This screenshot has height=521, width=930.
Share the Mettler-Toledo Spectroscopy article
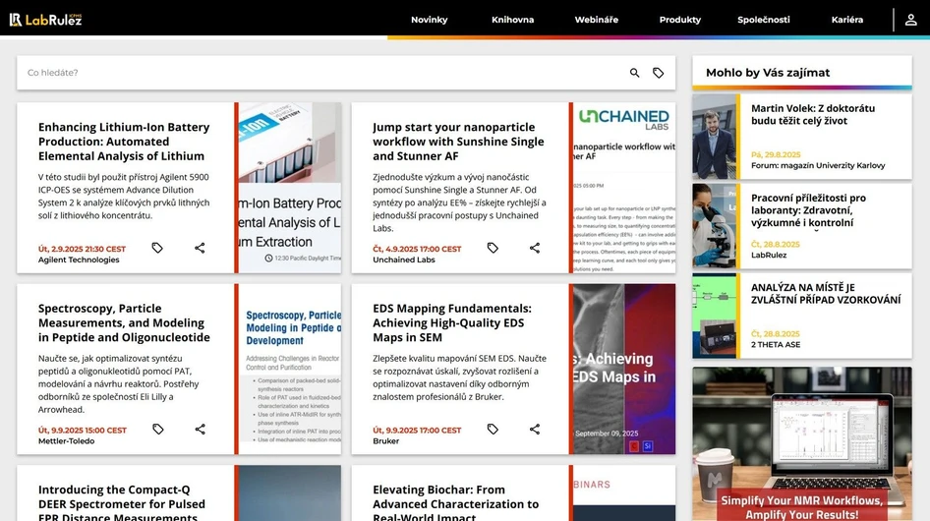200,430
